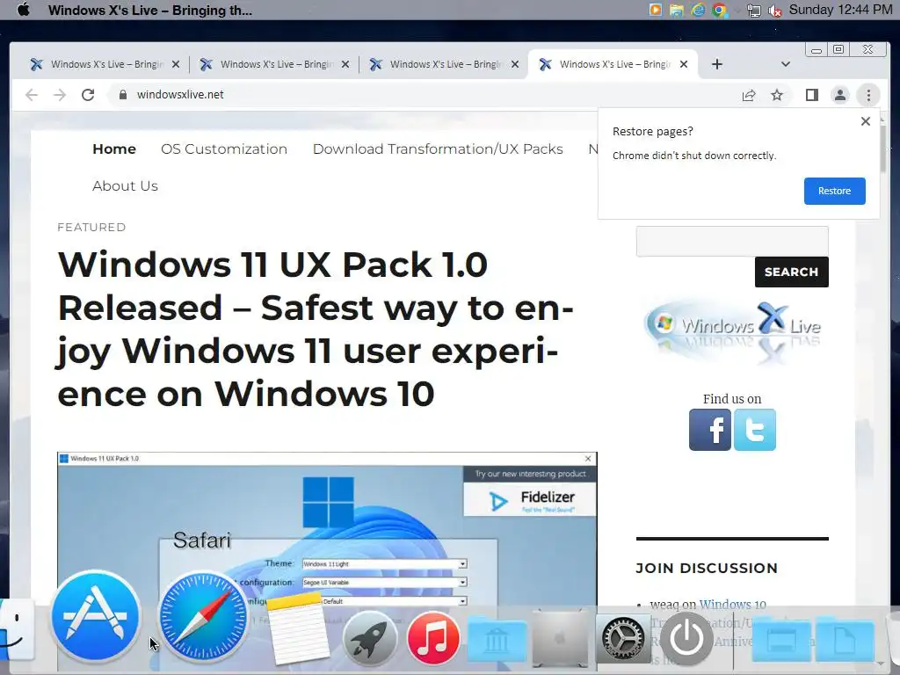Click the Chrome icon in the menu bar
Screen dimensions: 900x675
(719, 10)
